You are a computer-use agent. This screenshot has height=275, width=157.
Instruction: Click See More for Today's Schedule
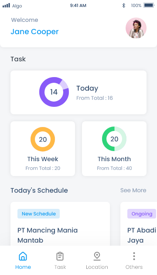(133, 190)
